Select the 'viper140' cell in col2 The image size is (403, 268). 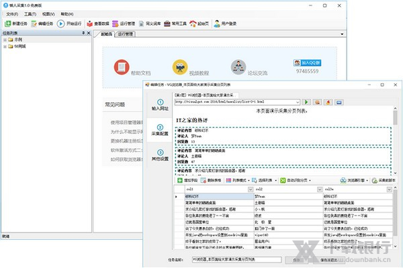coord(289,235)
